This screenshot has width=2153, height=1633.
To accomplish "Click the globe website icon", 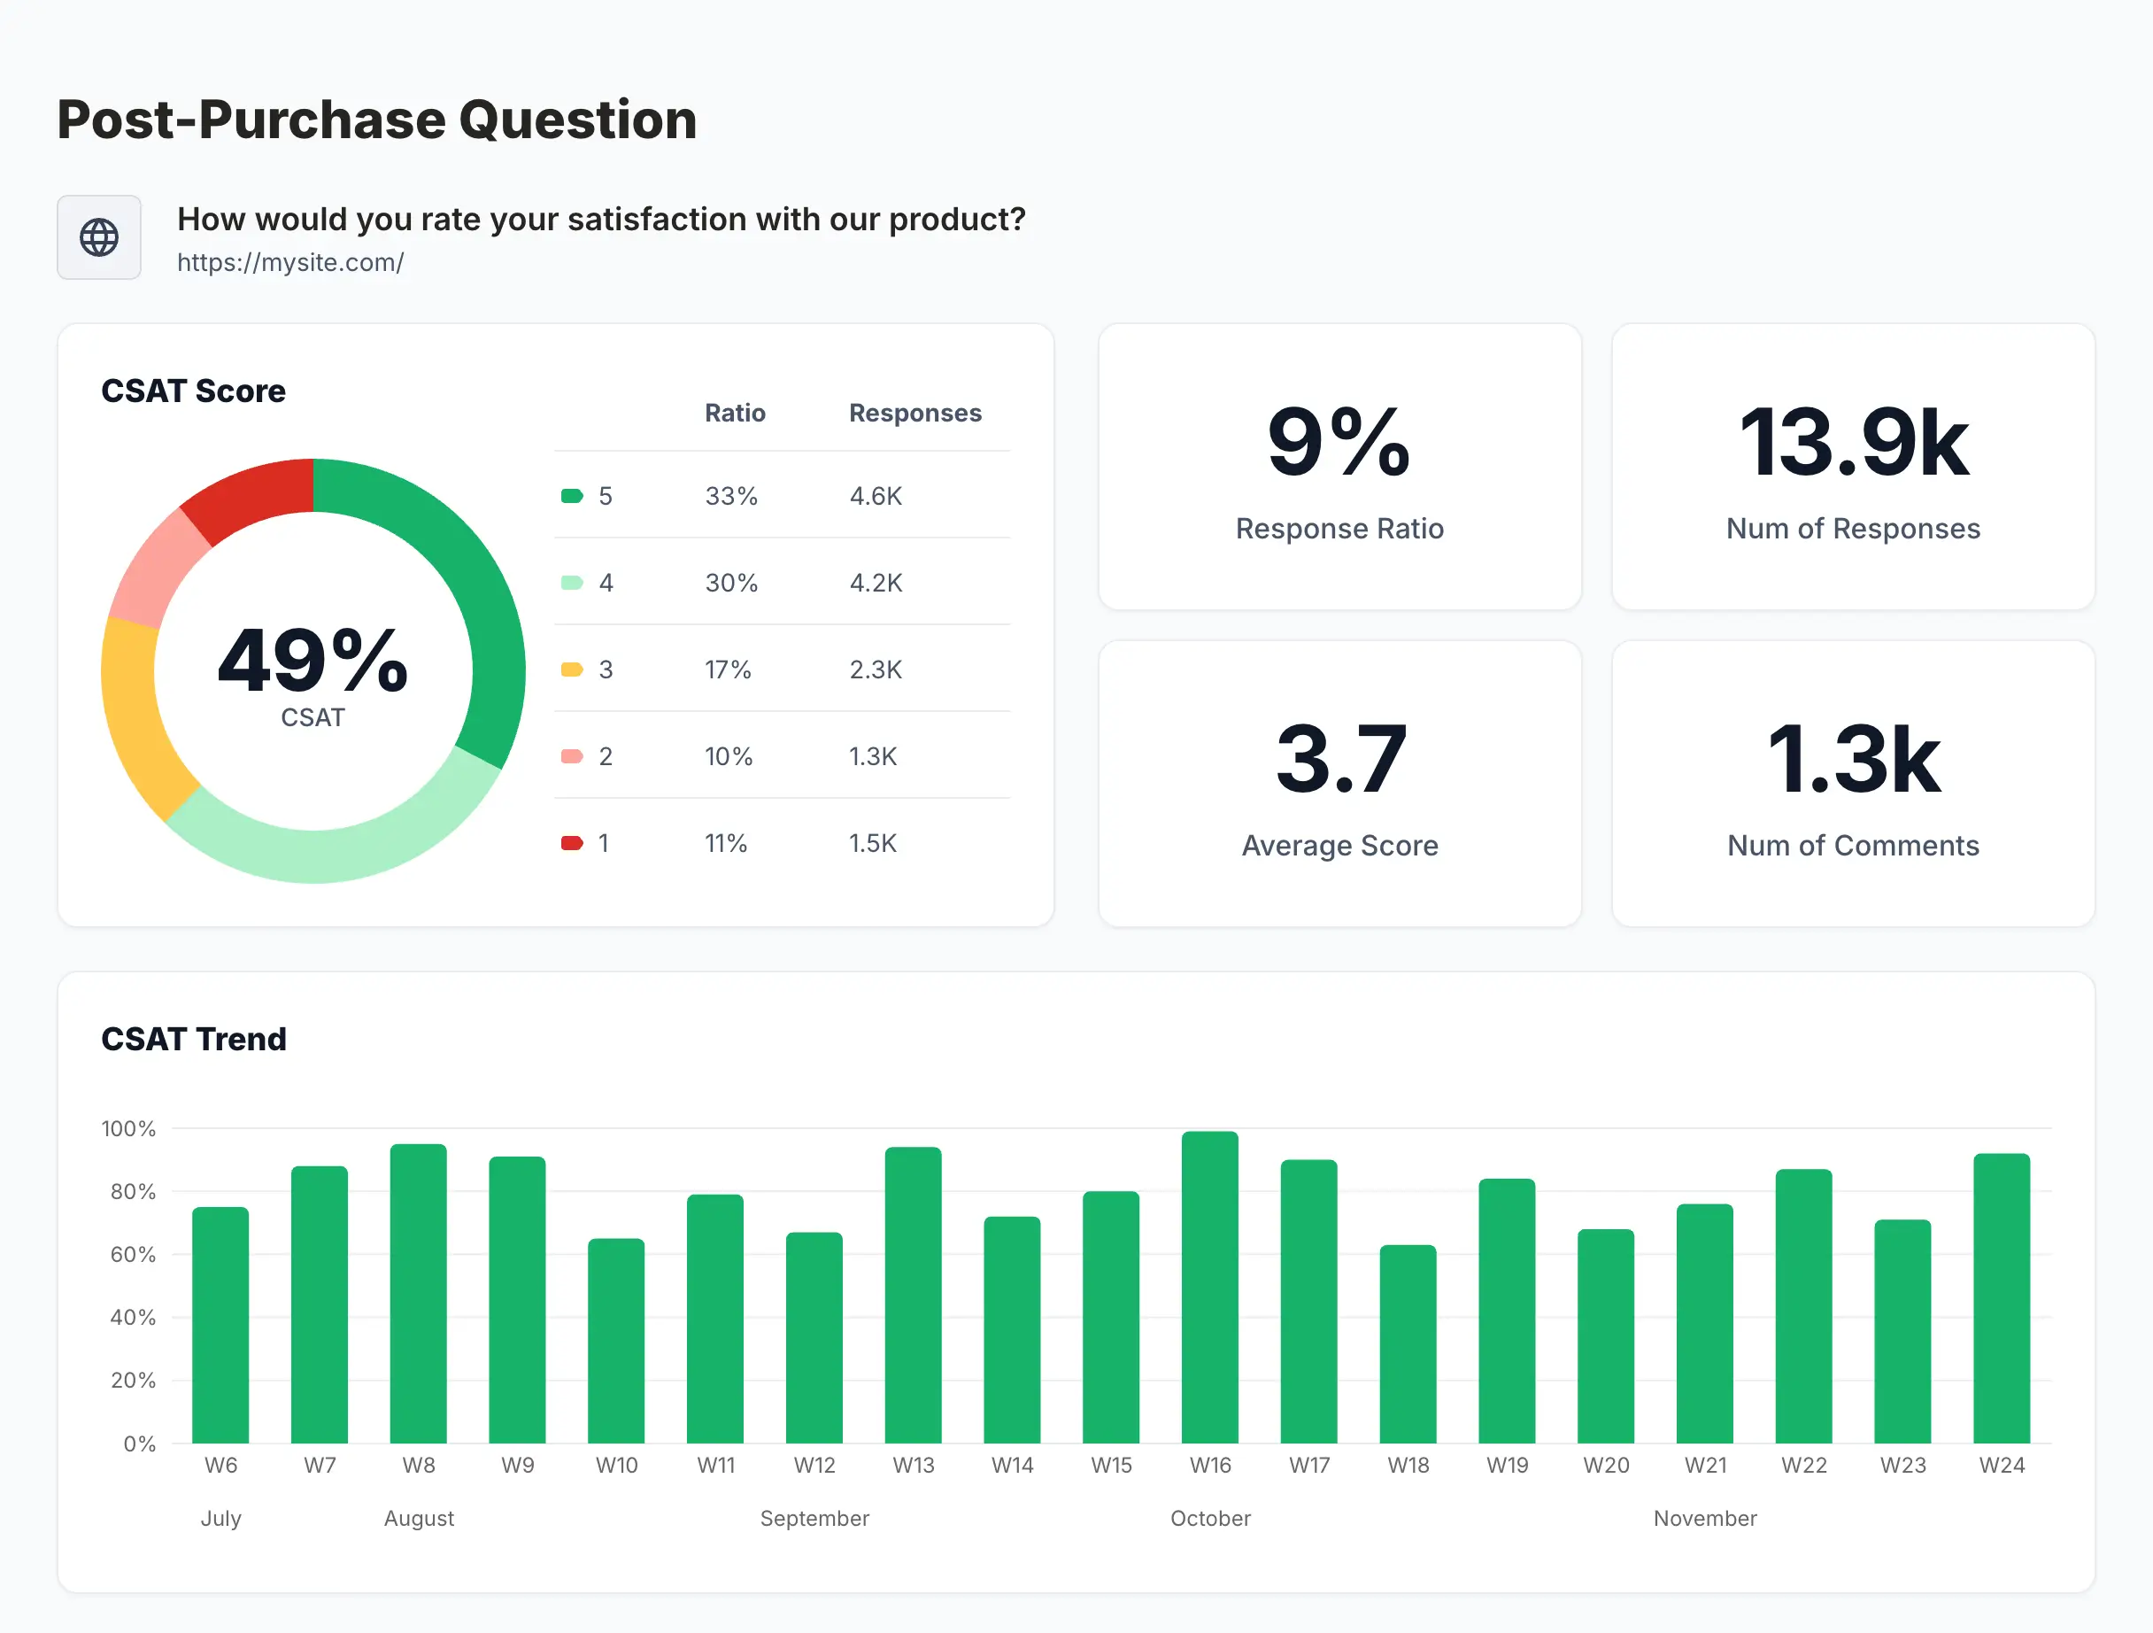I will pyautogui.click(x=99, y=237).
